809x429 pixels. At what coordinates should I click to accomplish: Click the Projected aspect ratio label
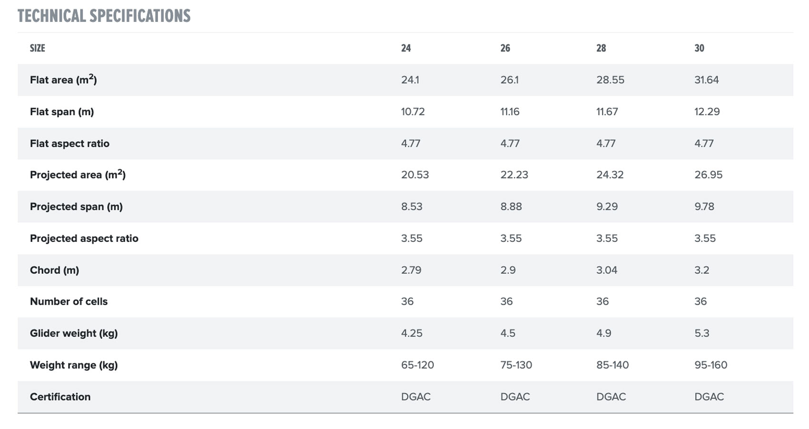coord(84,239)
